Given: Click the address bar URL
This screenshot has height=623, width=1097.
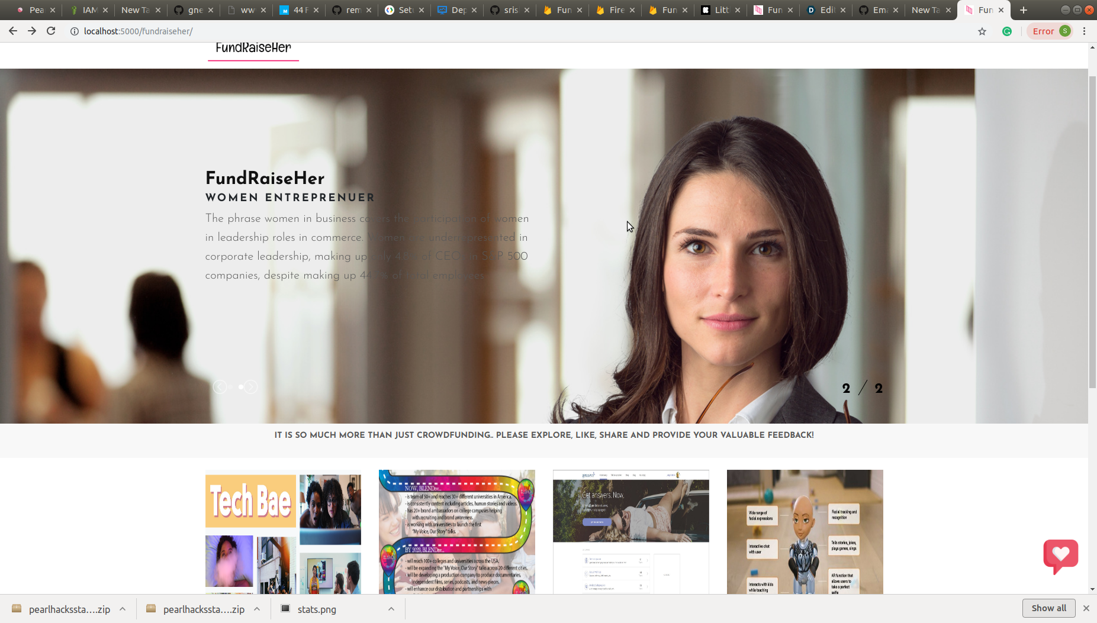Looking at the screenshot, I should coord(139,31).
